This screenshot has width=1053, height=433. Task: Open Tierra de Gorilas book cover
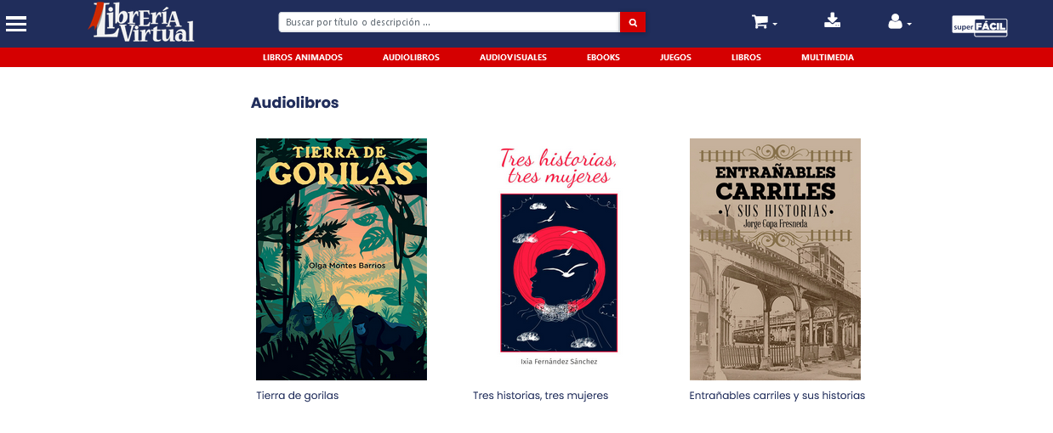pyautogui.click(x=341, y=259)
